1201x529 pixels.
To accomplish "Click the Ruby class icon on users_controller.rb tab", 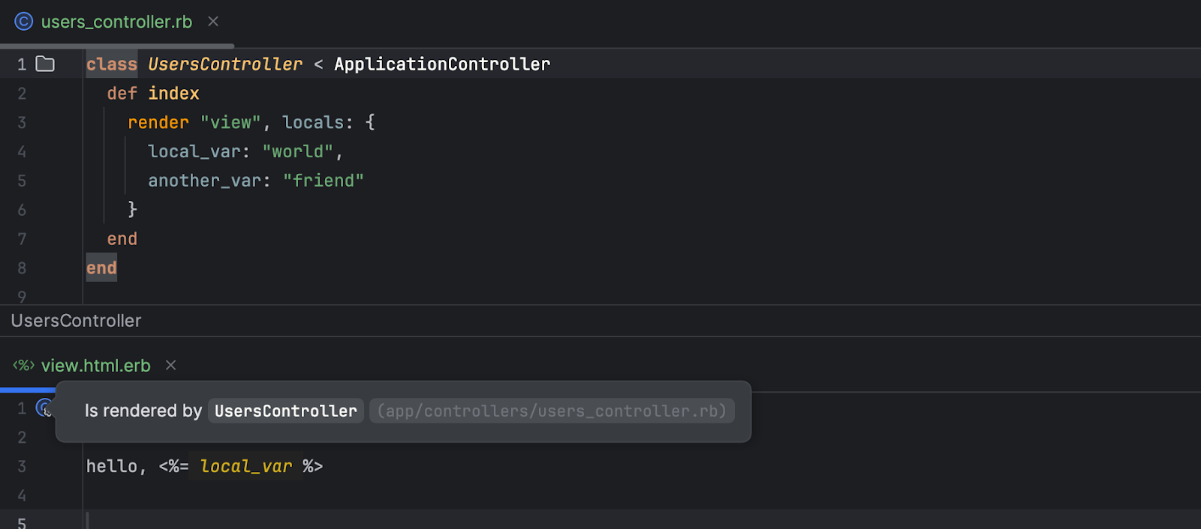I will (x=24, y=22).
